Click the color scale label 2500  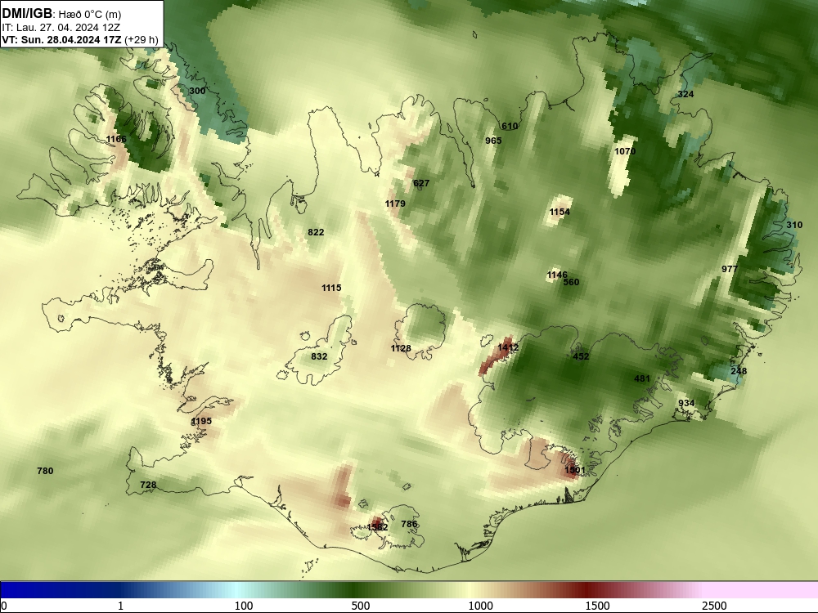[x=714, y=606]
